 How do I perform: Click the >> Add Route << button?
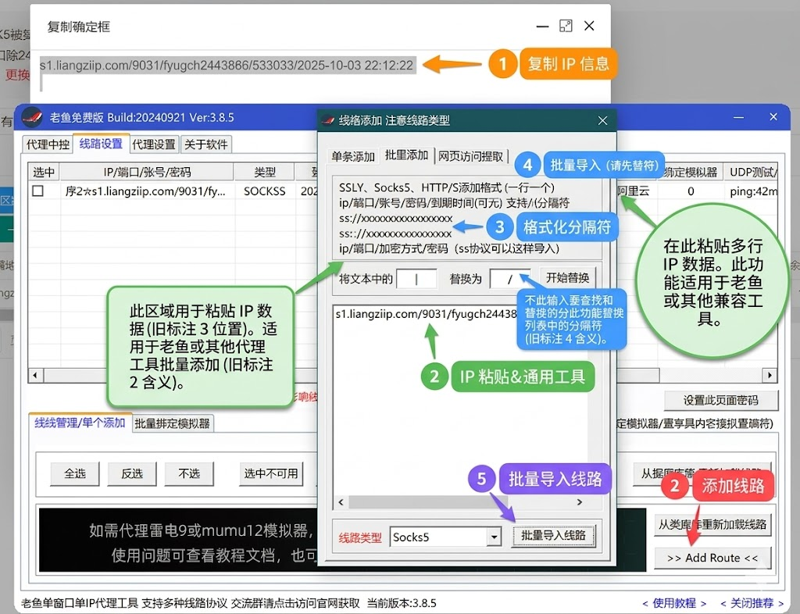tap(712, 558)
